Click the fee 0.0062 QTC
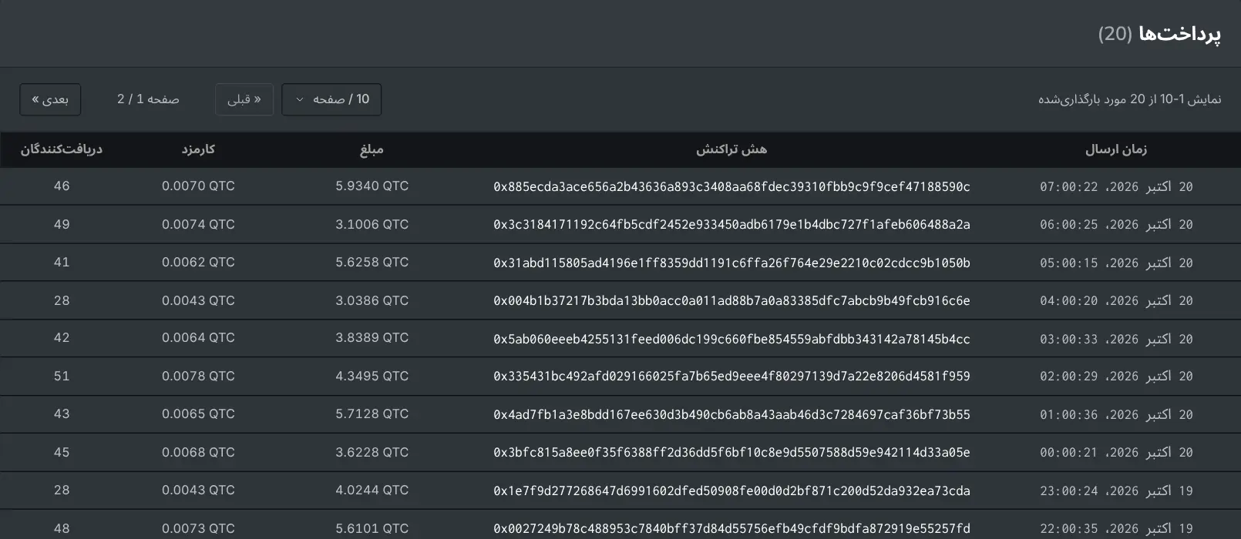This screenshot has width=1241, height=539. pos(198,263)
